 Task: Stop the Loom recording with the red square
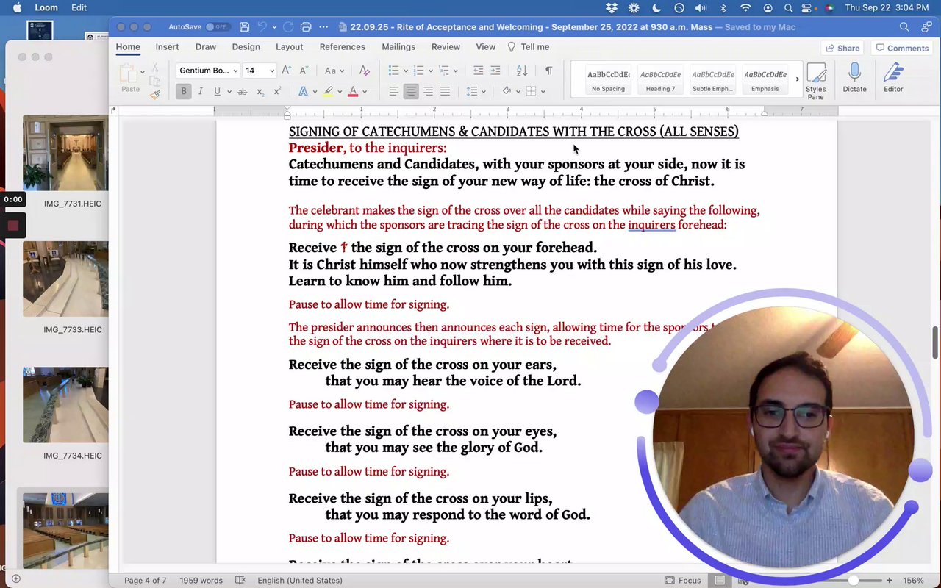tap(12, 226)
